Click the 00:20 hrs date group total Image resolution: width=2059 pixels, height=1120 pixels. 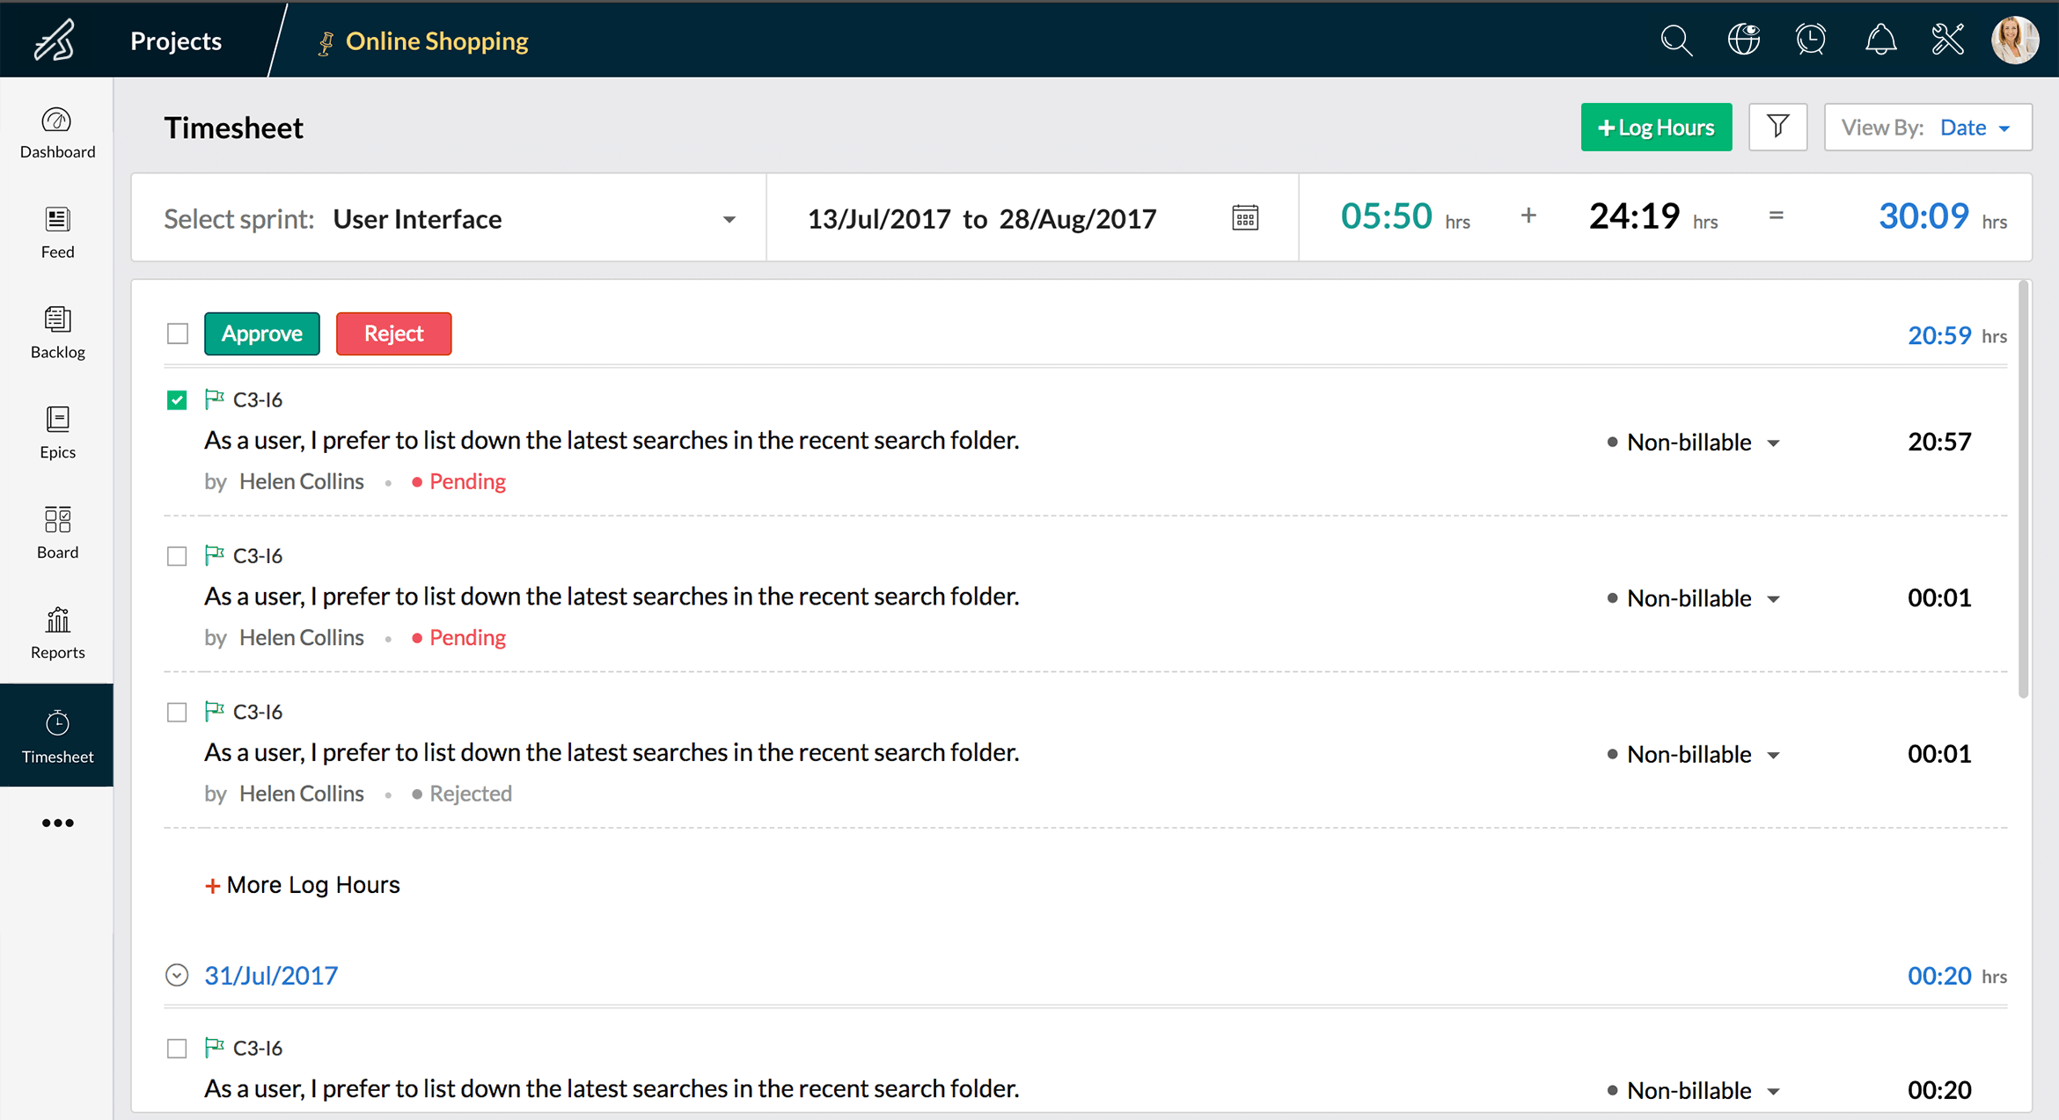click(x=1956, y=976)
